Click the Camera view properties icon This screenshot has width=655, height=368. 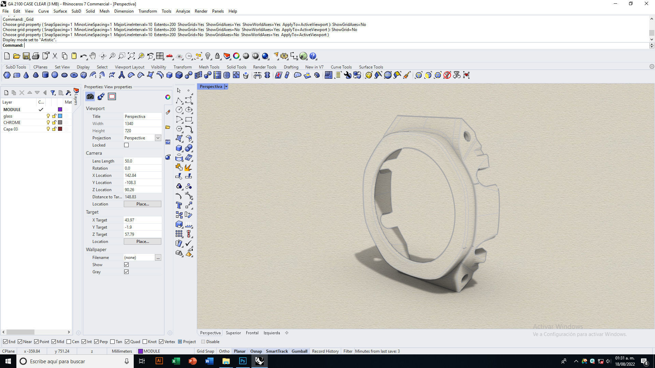pos(90,97)
